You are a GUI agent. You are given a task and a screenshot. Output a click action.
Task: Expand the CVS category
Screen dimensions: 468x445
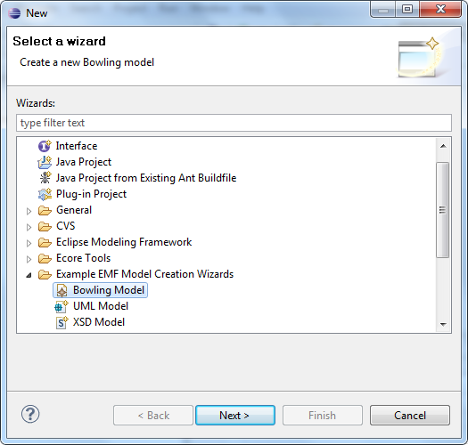pos(29,227)
